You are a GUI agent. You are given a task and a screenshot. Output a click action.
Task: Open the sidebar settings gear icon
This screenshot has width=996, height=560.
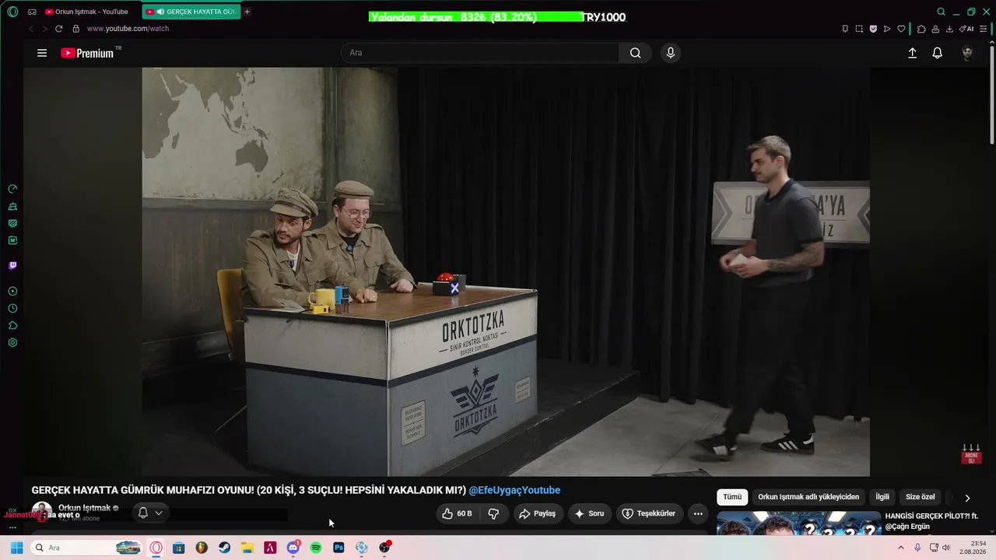(x=12, y=343)
